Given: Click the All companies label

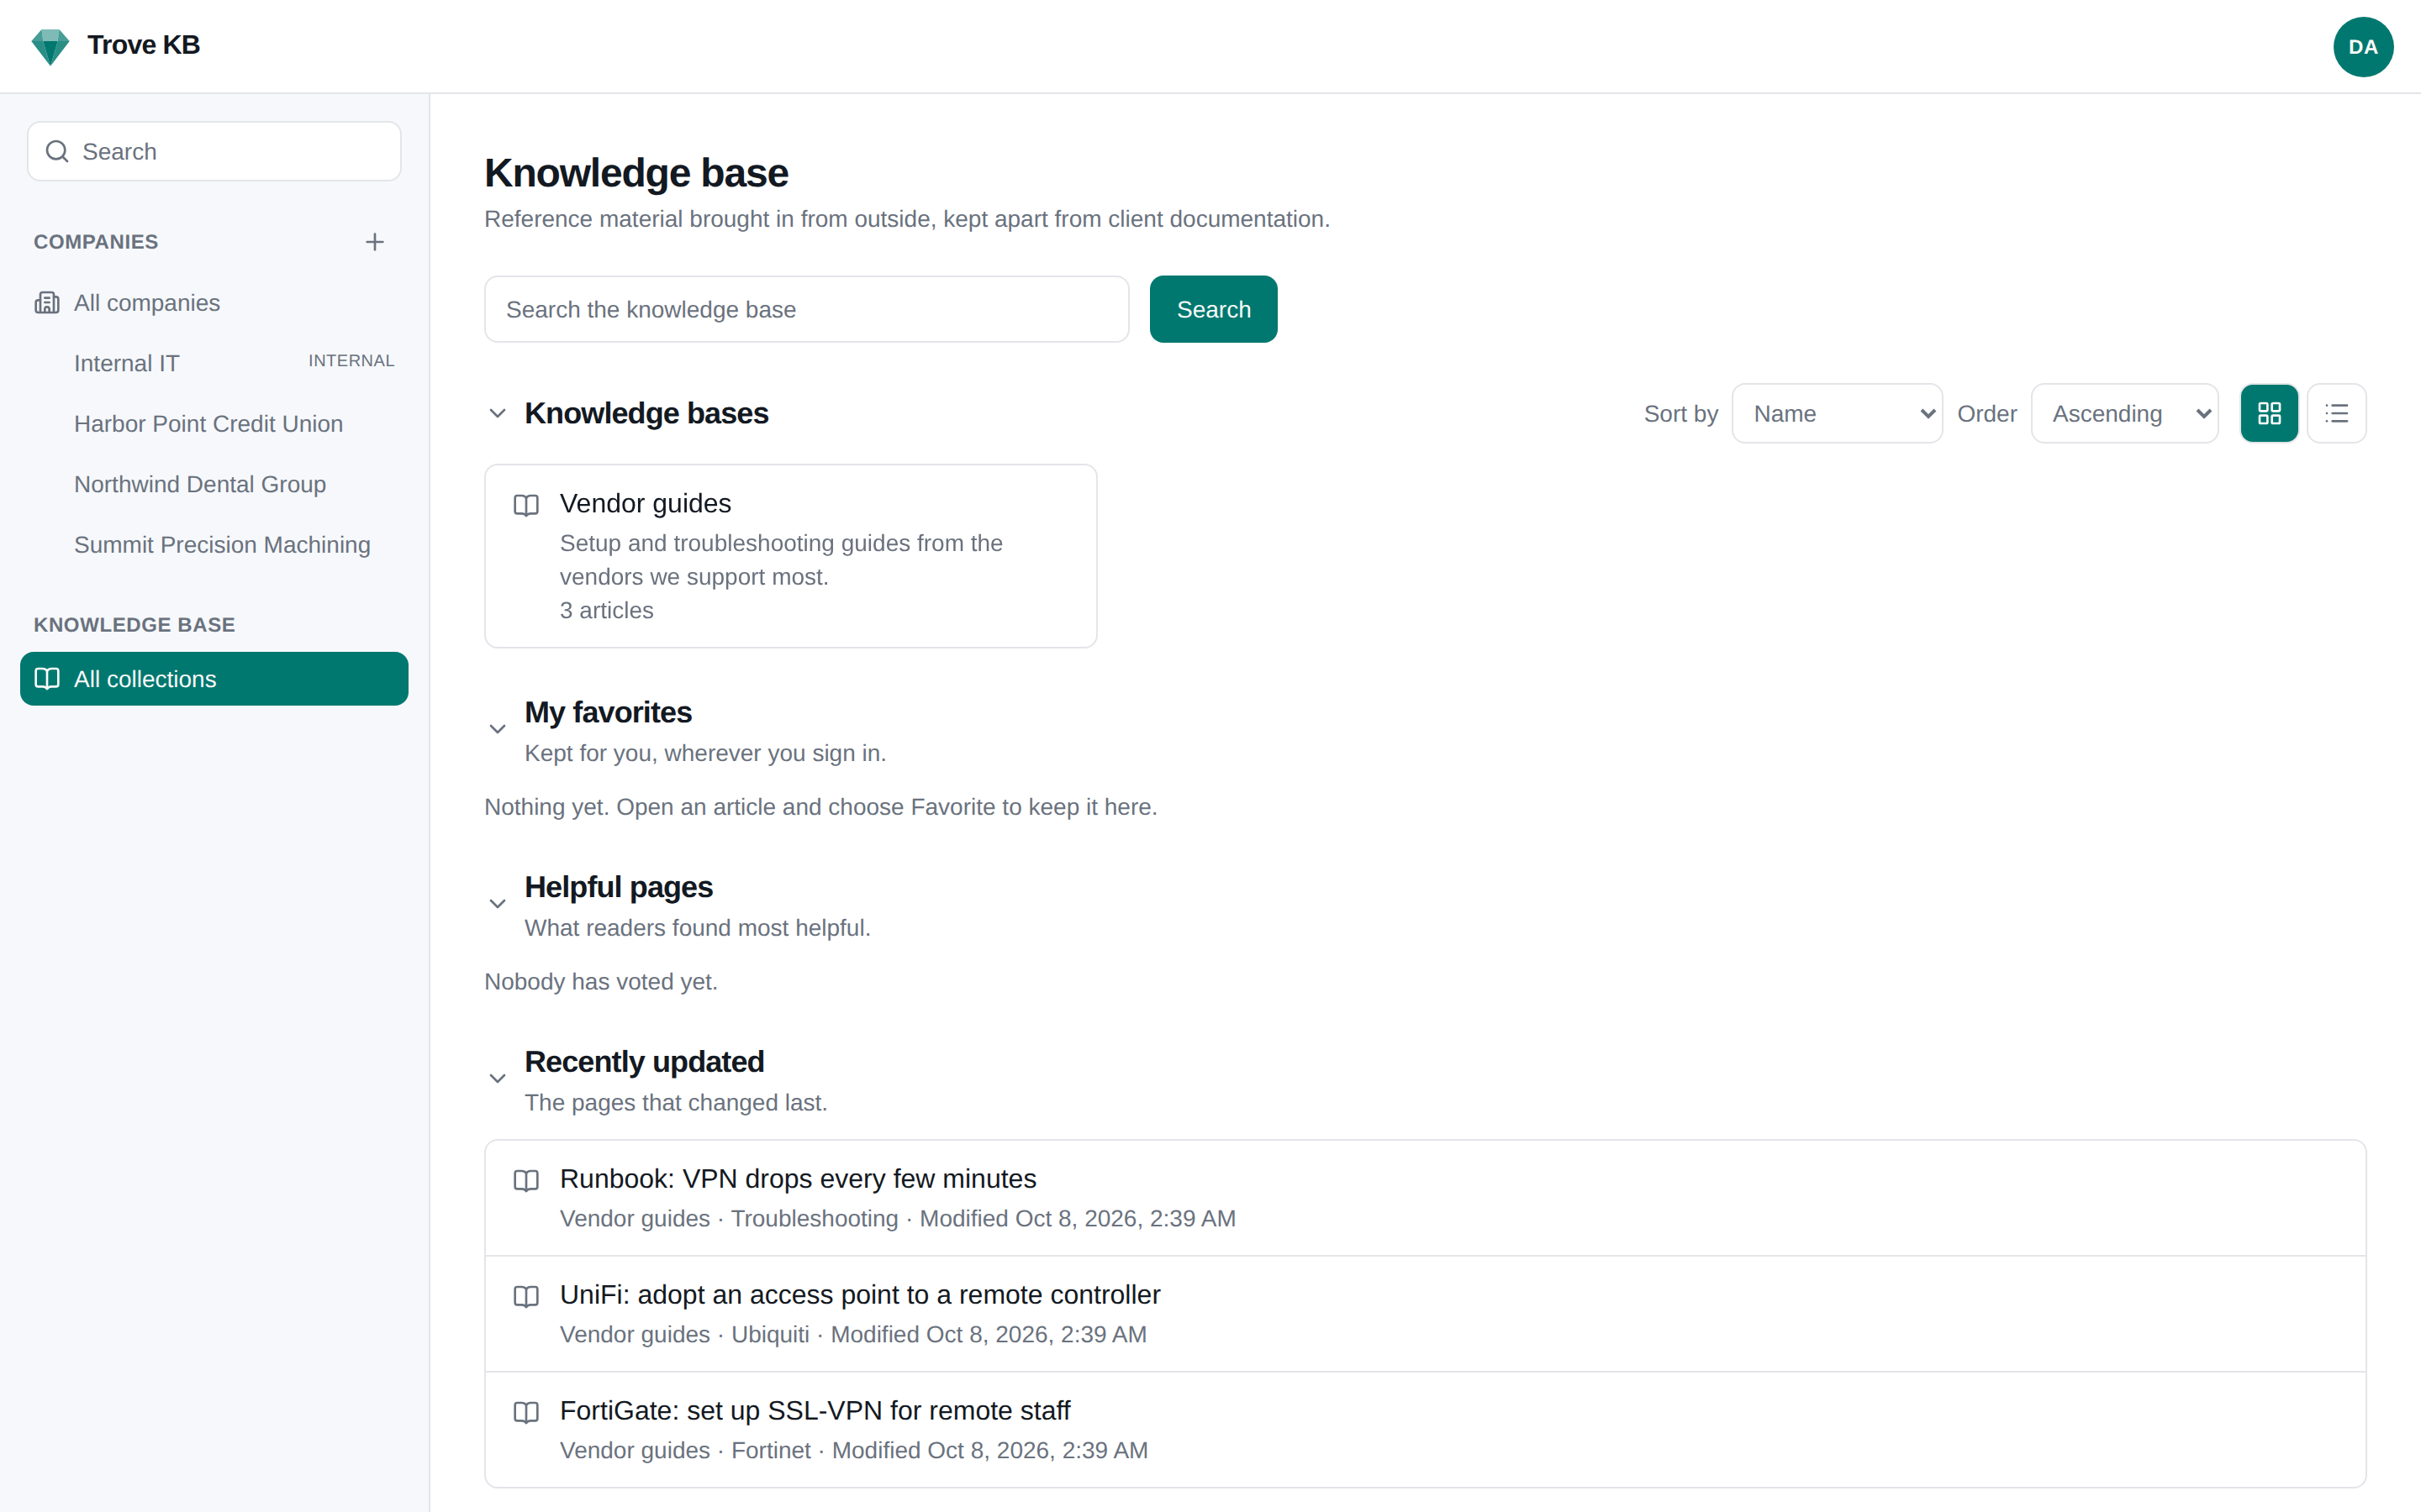Looking at the screenshot, I should (x=147, y=303).
